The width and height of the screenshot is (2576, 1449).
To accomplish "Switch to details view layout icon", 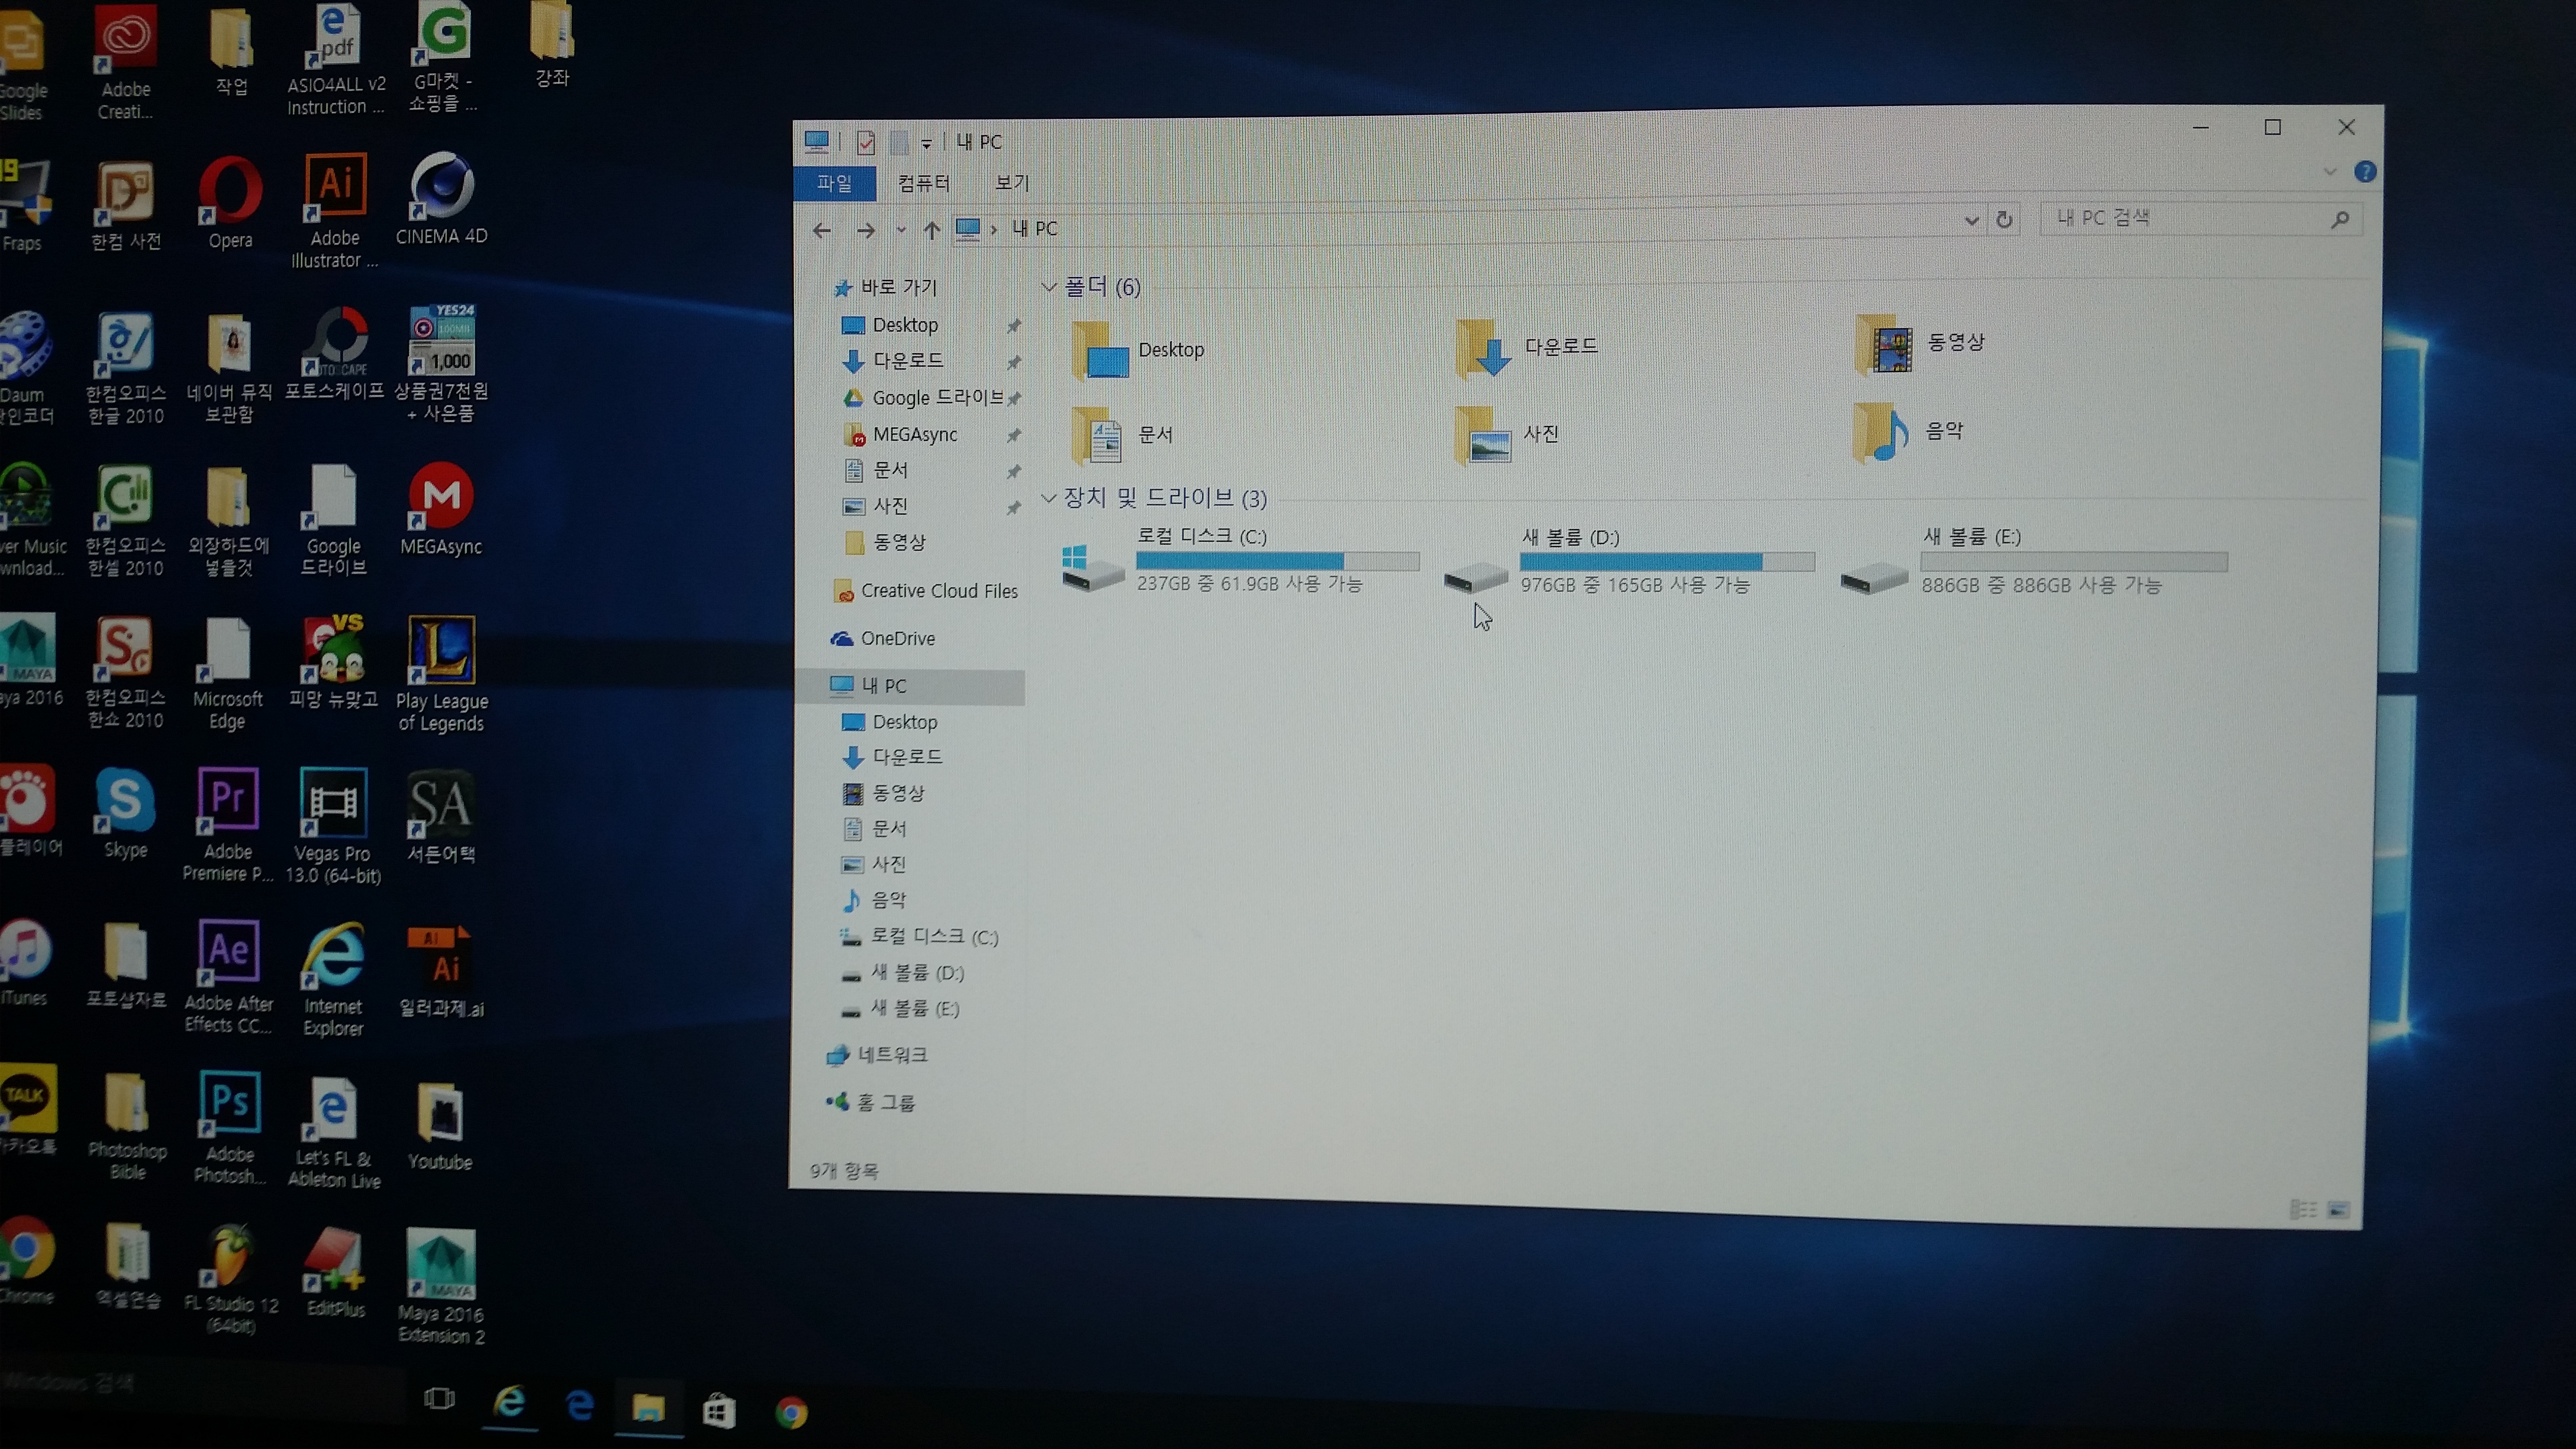I will [x=2303, y=1209].
